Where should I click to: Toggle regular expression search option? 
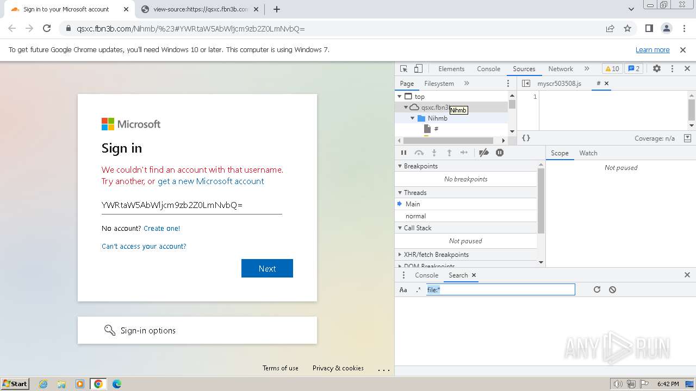point(418,290)
